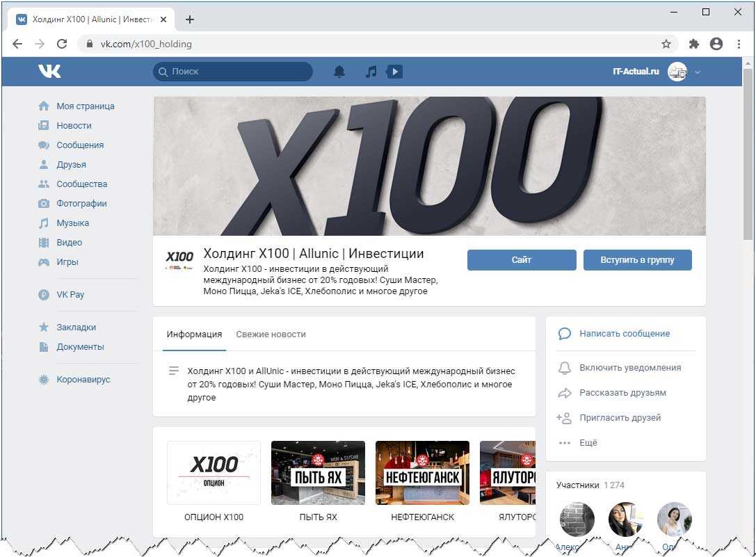Screen dimensions: 756x557
Task: Expand the Ещё more actions menu
Action: (588, 443)
